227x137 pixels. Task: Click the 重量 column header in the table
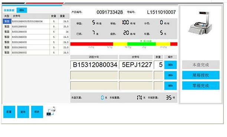(64, 16)
